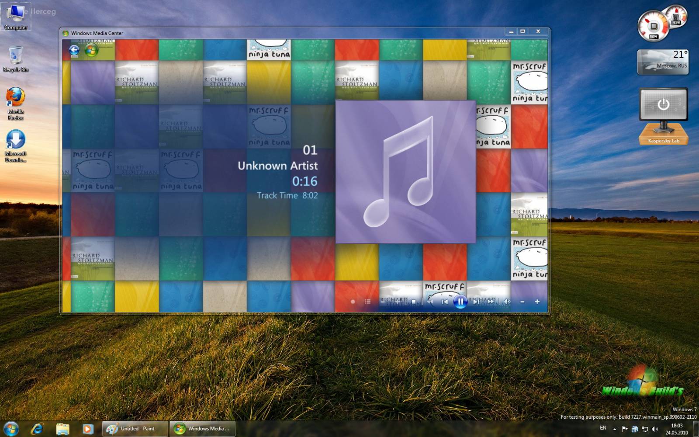The image size is (699, 437).
Task: Rewind the current track
Action: [x=430, y=302]
